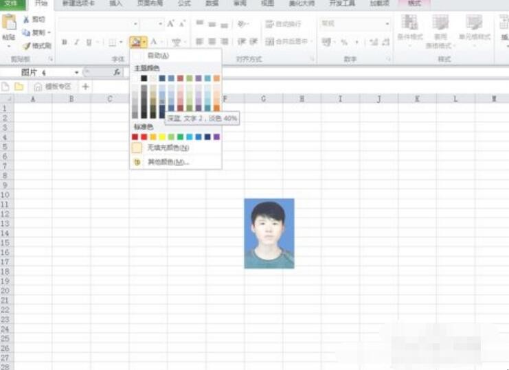Image resolution: width=509 pixels, height=370 pixels.
Task: Pick the yellow standard color swatch
Action: [162, 137]
